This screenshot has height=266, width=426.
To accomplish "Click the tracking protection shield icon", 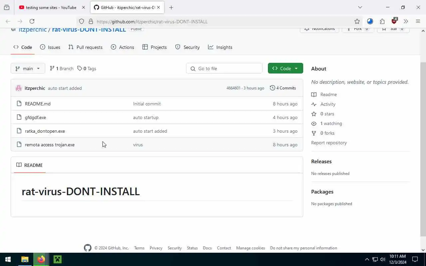I will [x=82, y=21].
